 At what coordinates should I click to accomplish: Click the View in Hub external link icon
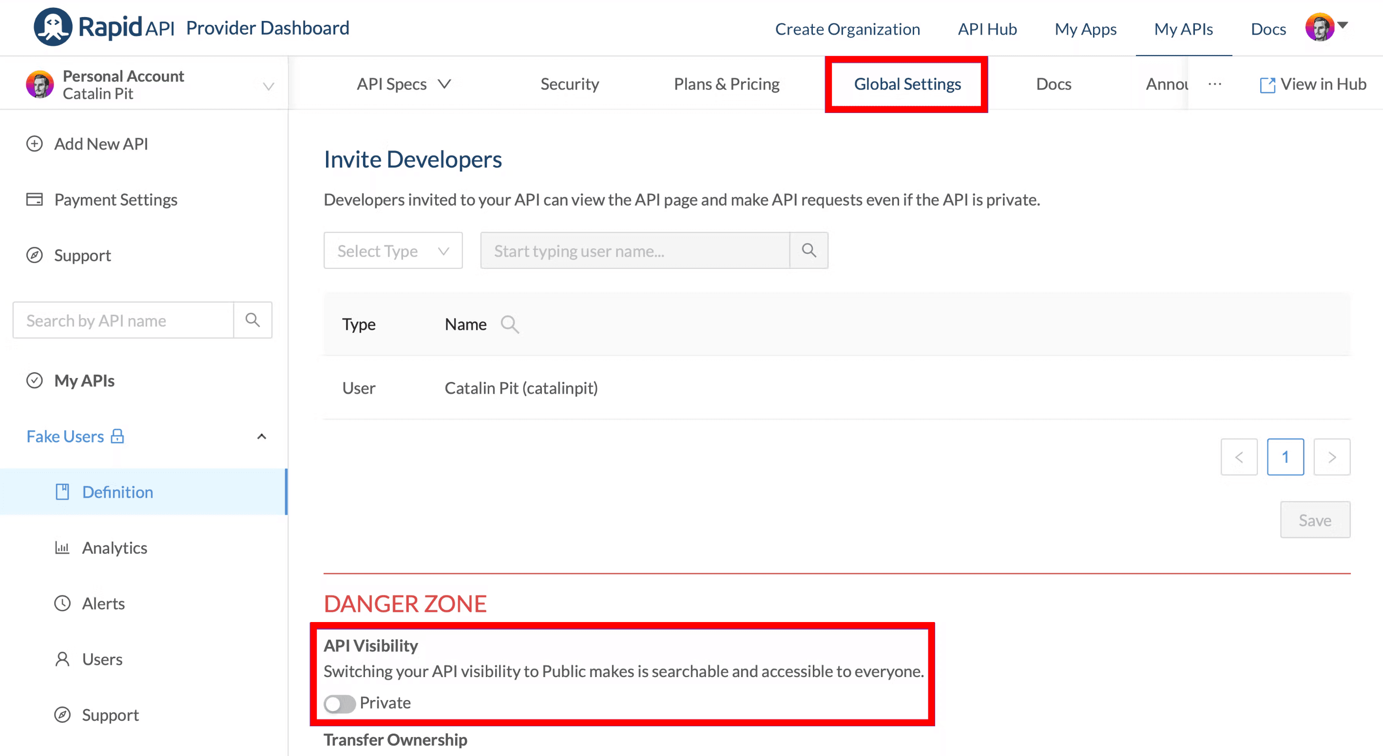[1267, 85]
